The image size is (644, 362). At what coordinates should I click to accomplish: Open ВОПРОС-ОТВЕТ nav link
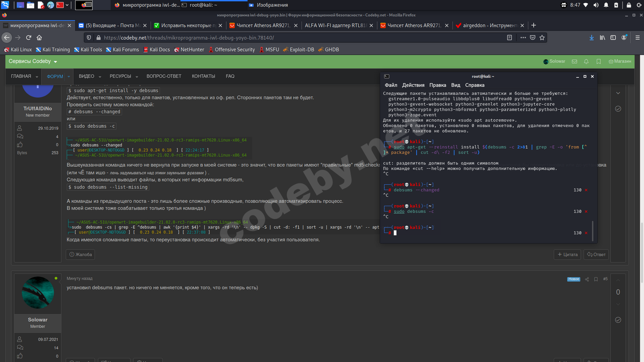(x=164, y=76)
